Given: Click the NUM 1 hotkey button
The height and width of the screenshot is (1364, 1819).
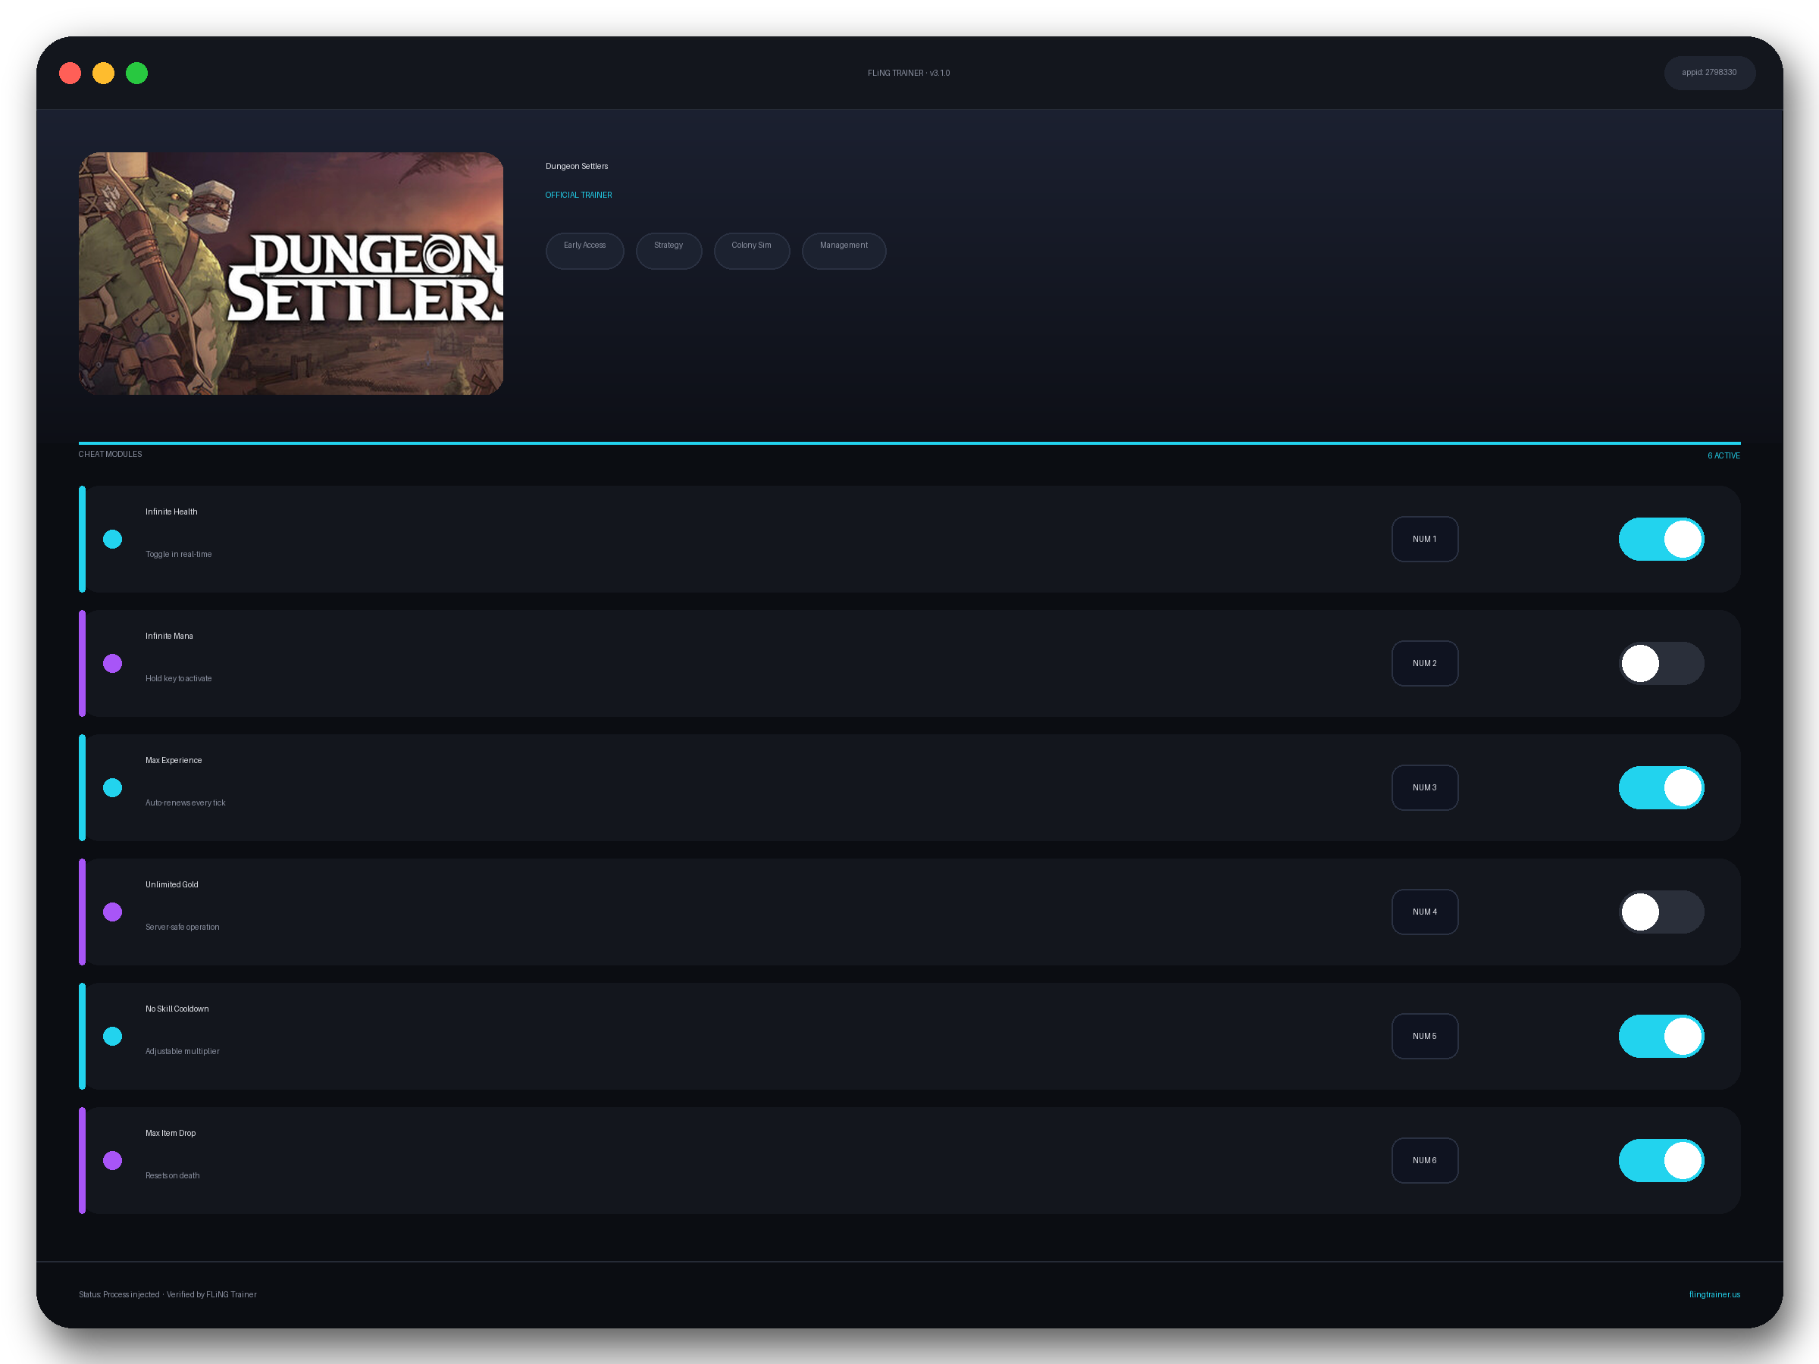Looking at the screenshot, I should (x=1424, y=540).
